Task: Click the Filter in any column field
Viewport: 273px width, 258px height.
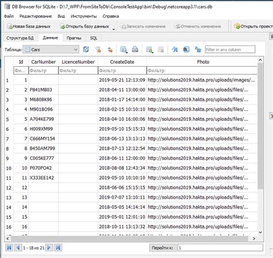Action: point(230,49)
